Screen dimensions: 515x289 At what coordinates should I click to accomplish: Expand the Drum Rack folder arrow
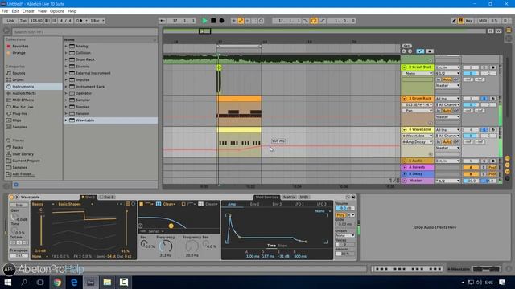(66, 59)
